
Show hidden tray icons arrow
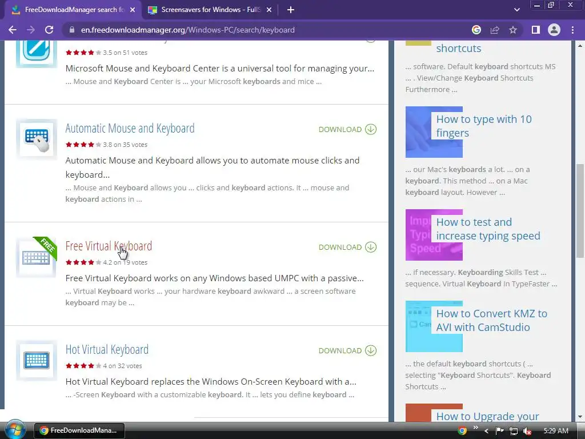tap(486, 431)
